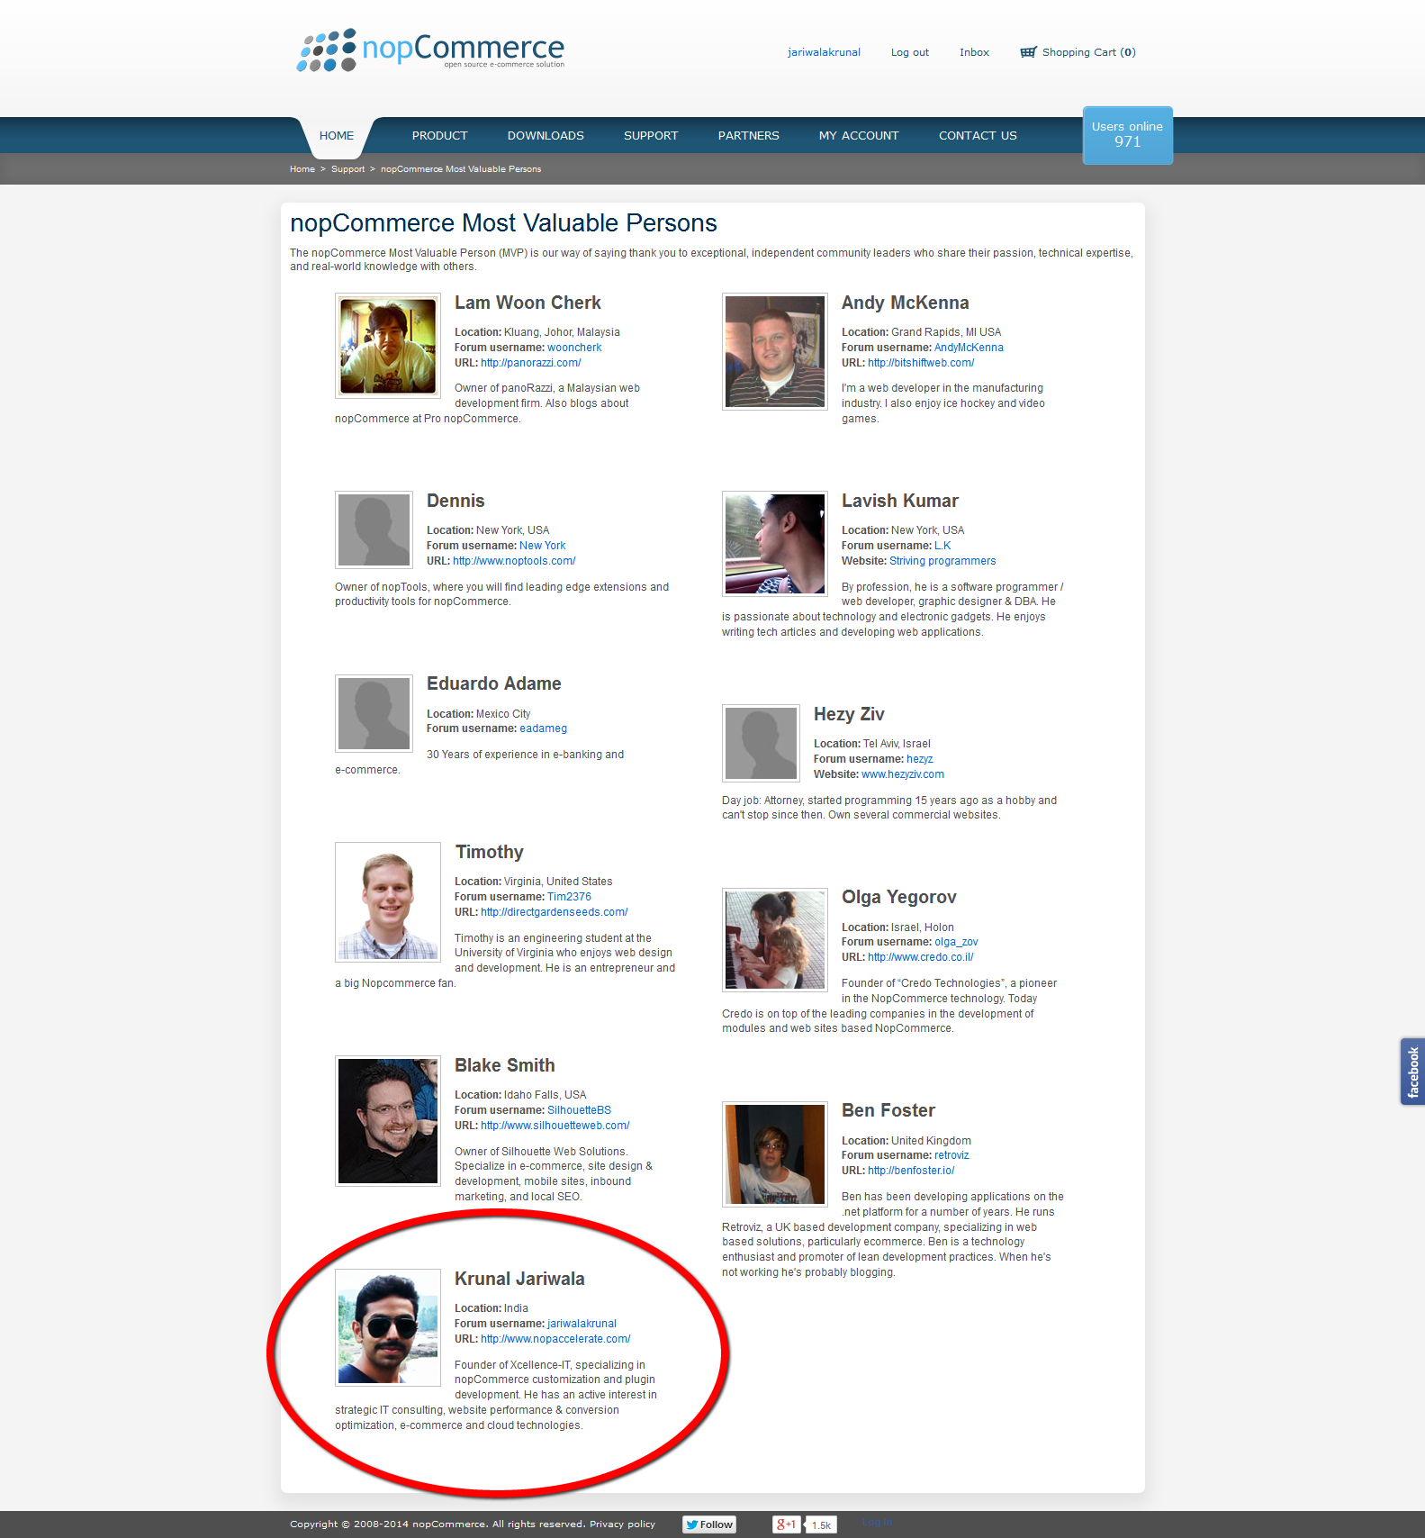Click the Ben Foster name heading

pyautogui.click(x=888, y=1110)
